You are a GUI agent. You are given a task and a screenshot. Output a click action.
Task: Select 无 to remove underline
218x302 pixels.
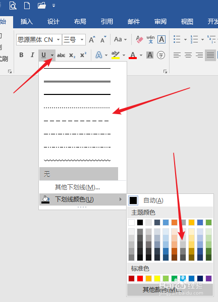(79, 174)
